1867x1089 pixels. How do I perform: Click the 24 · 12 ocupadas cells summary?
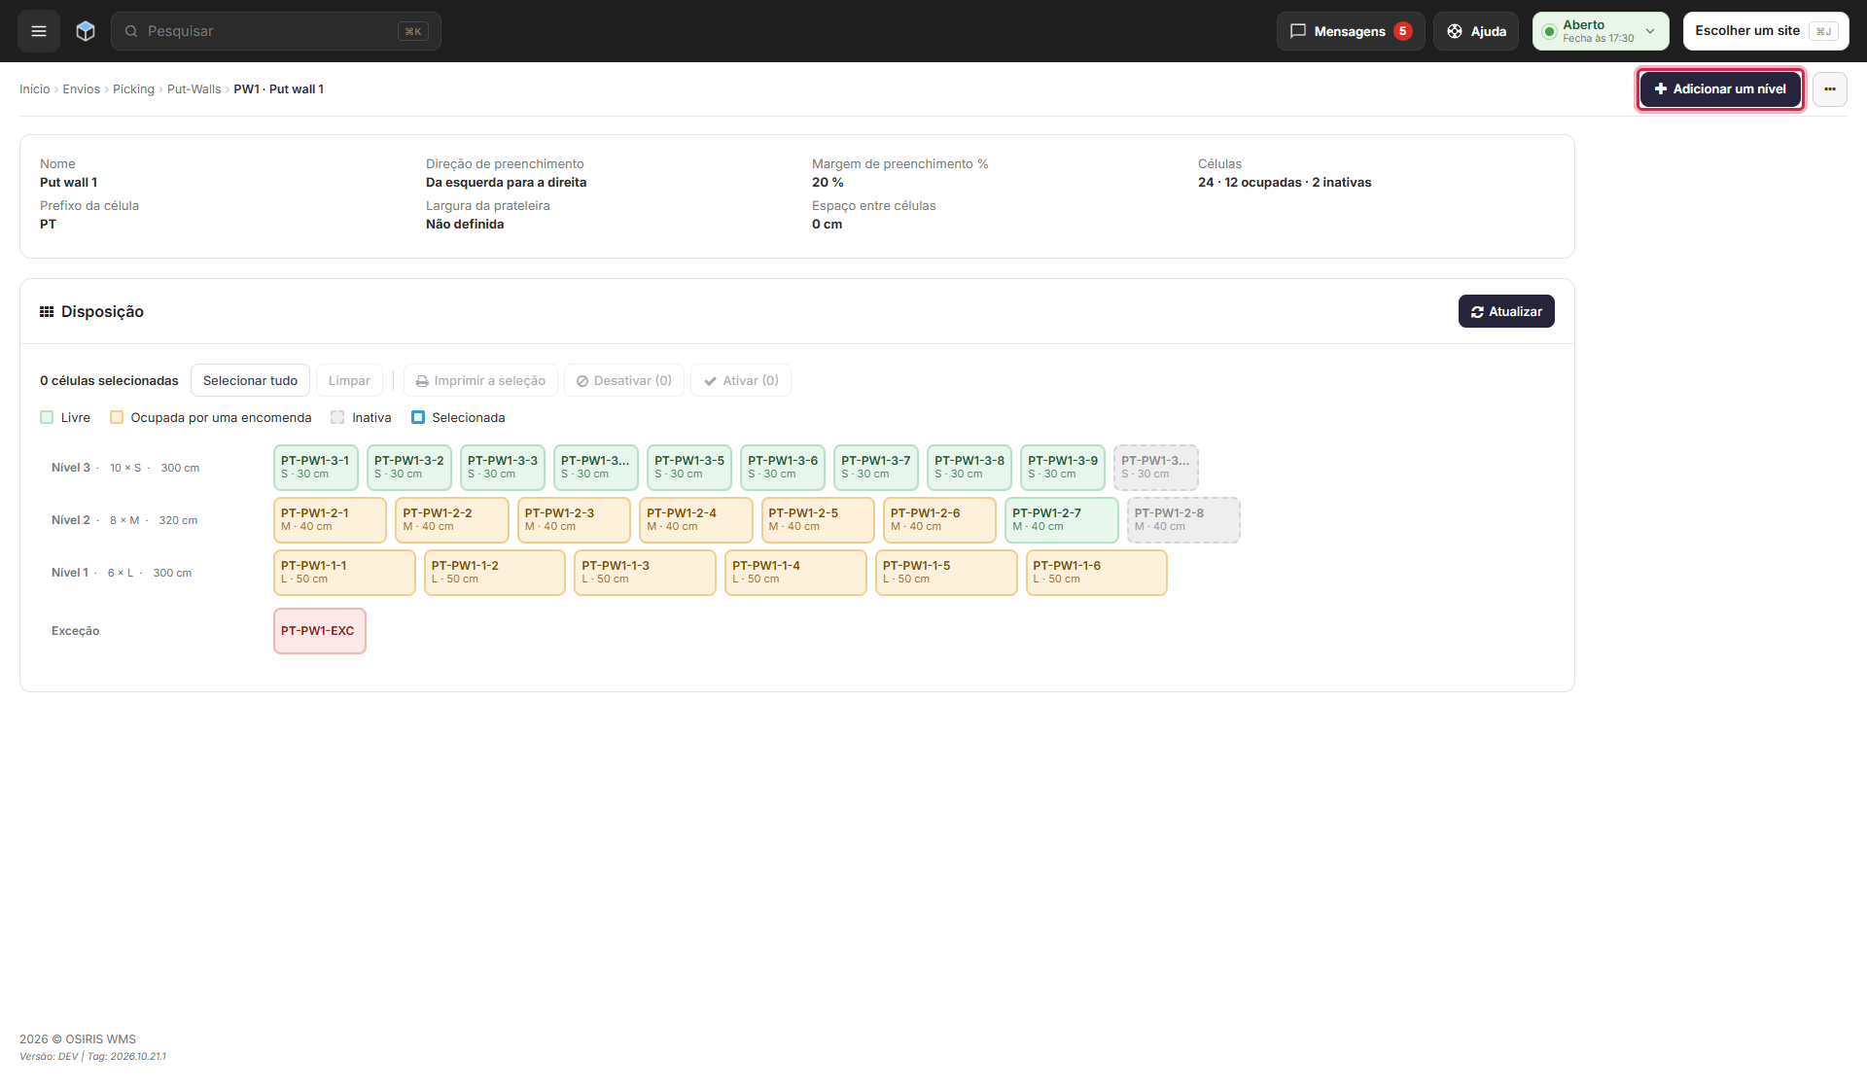tap(1285, 183)
